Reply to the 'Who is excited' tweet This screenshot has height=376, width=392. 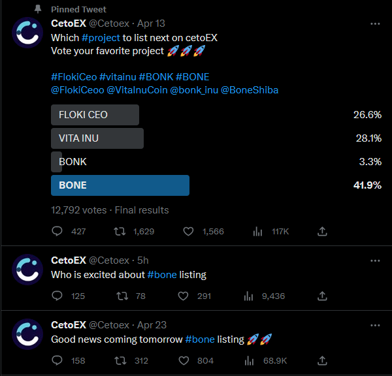point(57,296)
